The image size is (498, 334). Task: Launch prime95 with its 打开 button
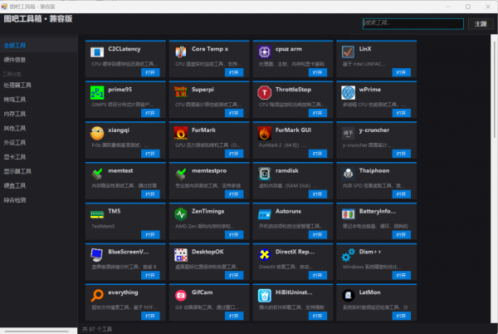coord(150,113)
